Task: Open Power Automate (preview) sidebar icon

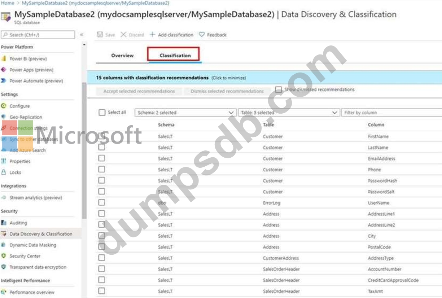Action: (4, 81)
